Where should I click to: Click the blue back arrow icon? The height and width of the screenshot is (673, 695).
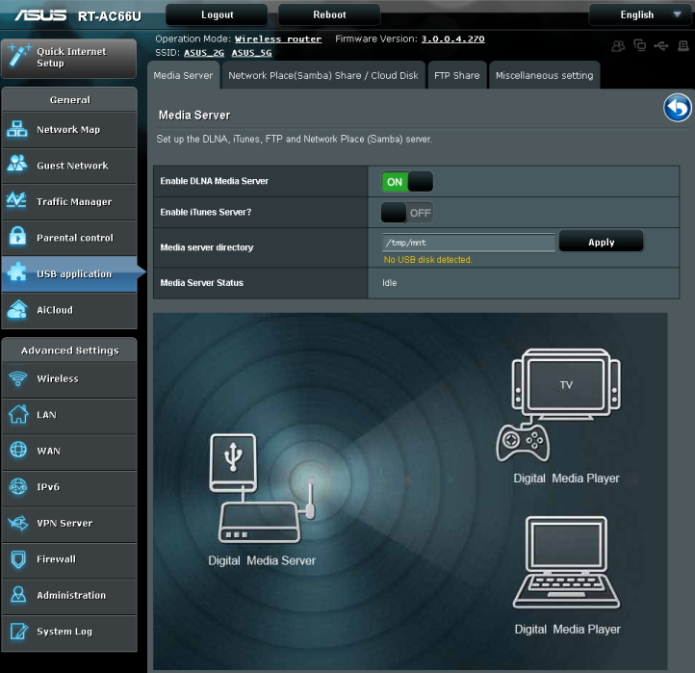678,108
